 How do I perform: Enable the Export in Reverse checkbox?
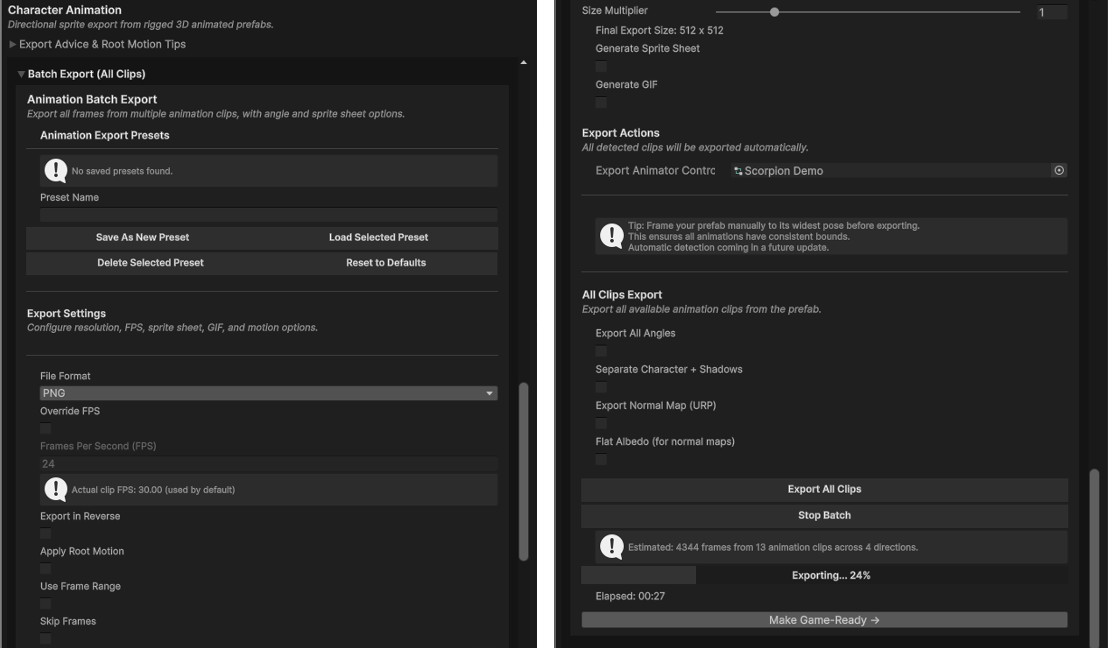[45, 533]
